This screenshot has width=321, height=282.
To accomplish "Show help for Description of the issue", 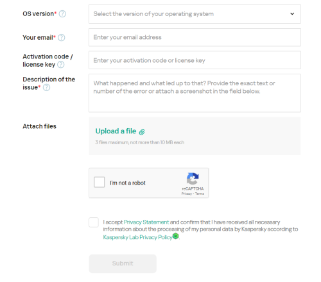I will click(46, 87).
